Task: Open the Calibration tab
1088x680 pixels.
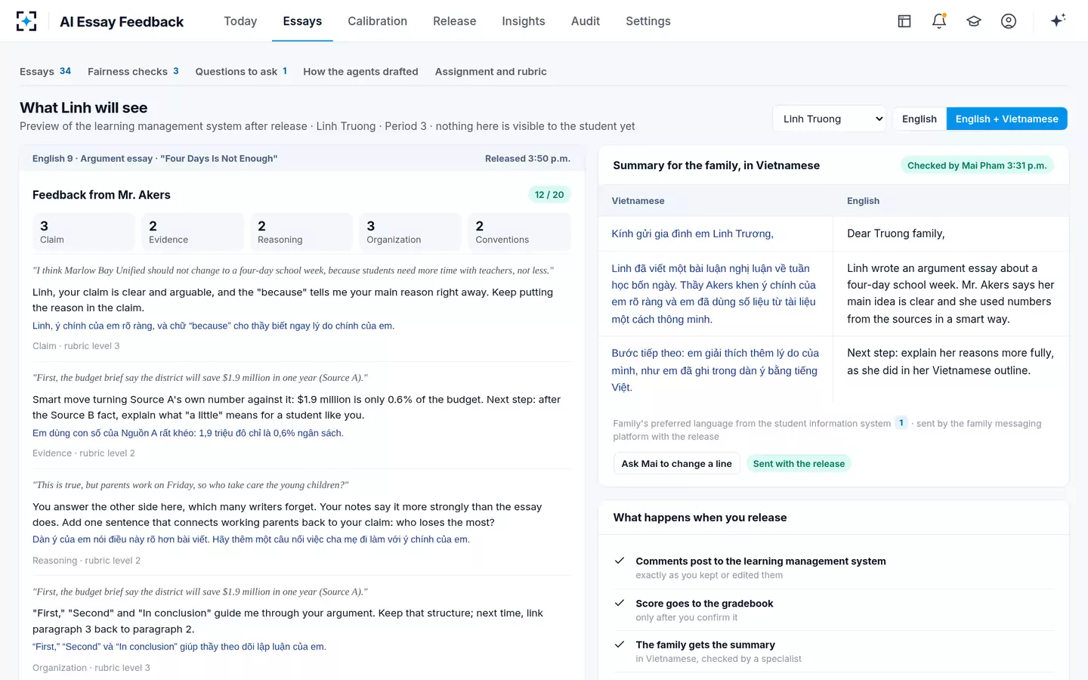Action: click(377, 21)
